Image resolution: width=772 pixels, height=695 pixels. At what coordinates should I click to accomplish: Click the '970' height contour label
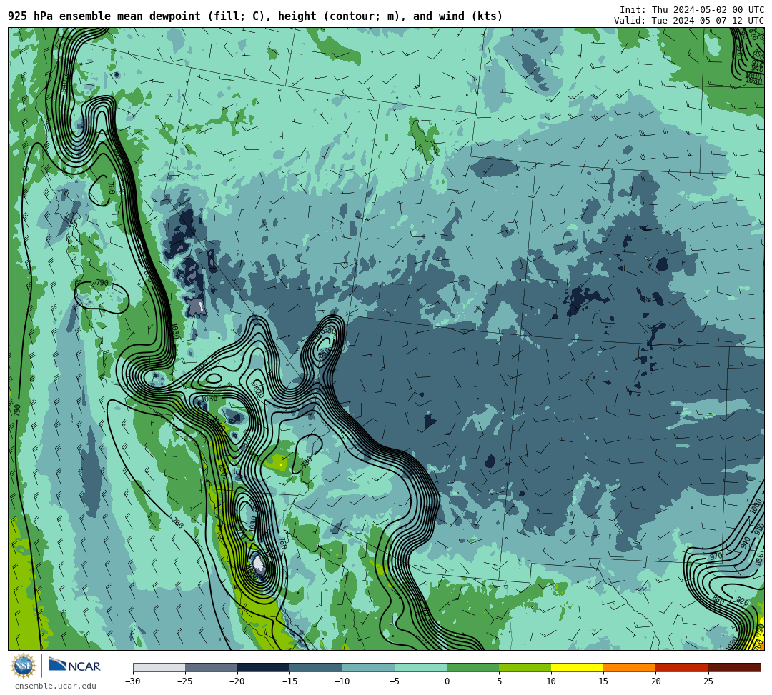coord(716,556)
